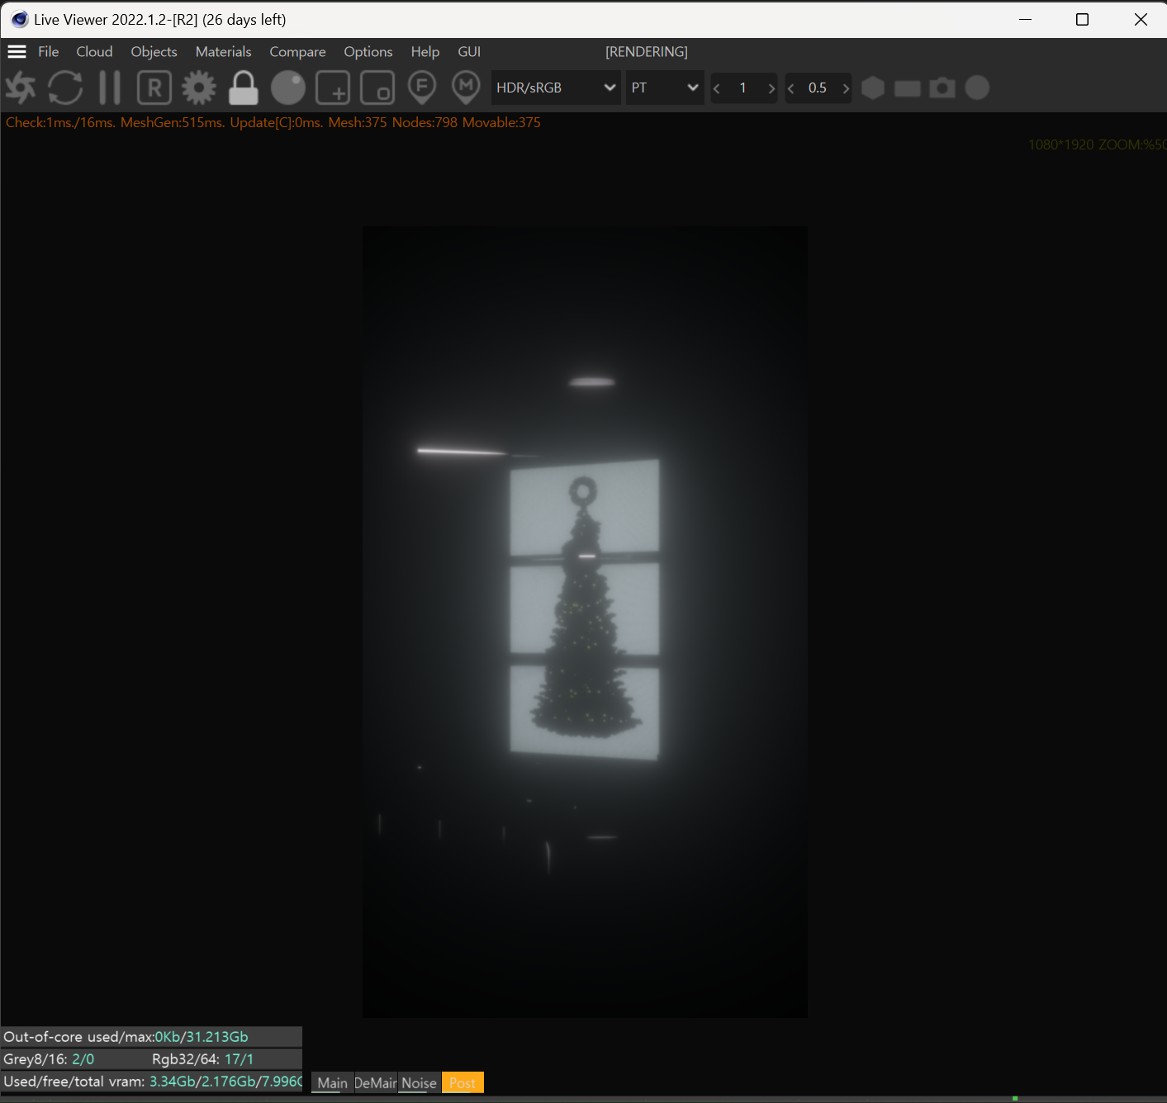Send scene and restart render via Octane logo
This screenshot has height=1103, width=1167.
tap(21, 88)
